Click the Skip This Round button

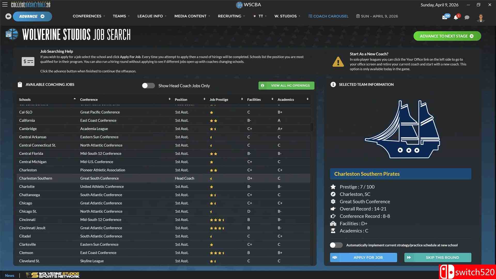[438, 258]
